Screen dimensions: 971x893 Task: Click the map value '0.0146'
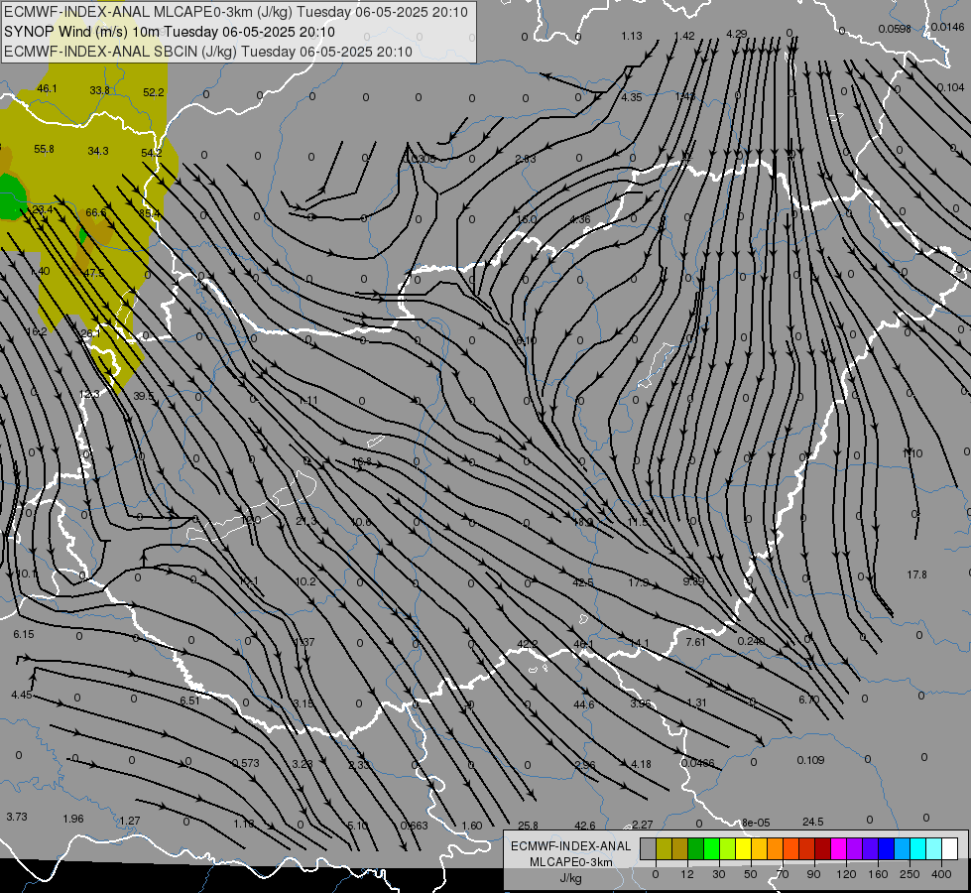click(x=947, y=27)
